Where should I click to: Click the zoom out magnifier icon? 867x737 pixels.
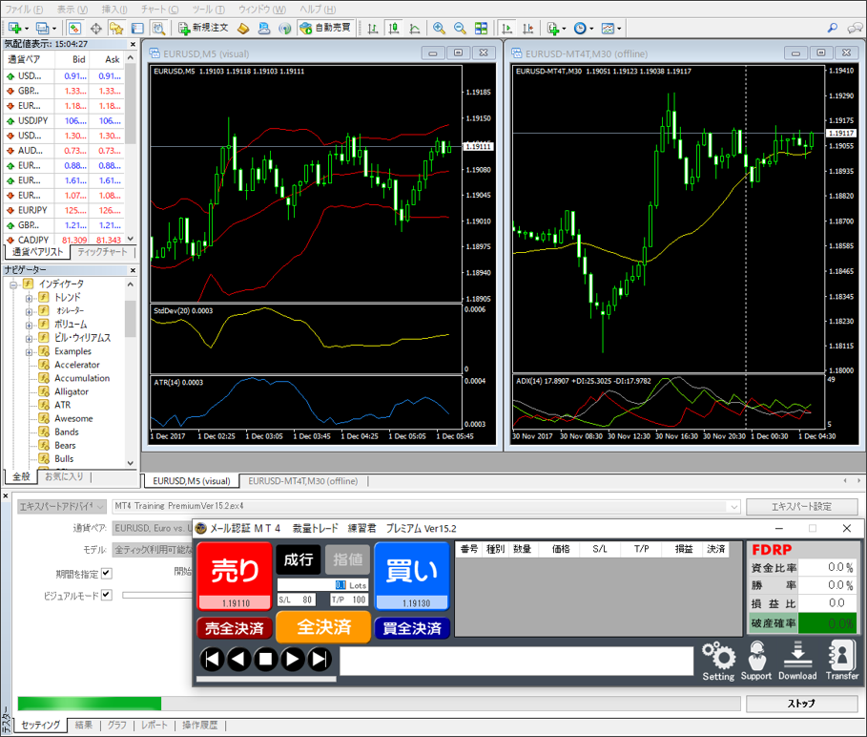[x=460, y=29]
